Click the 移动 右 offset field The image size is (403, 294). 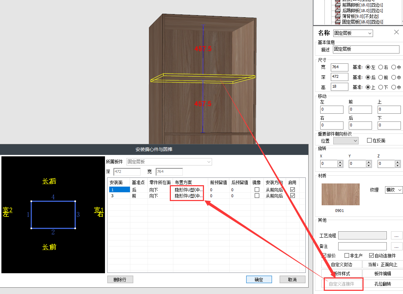pos(331,125)
